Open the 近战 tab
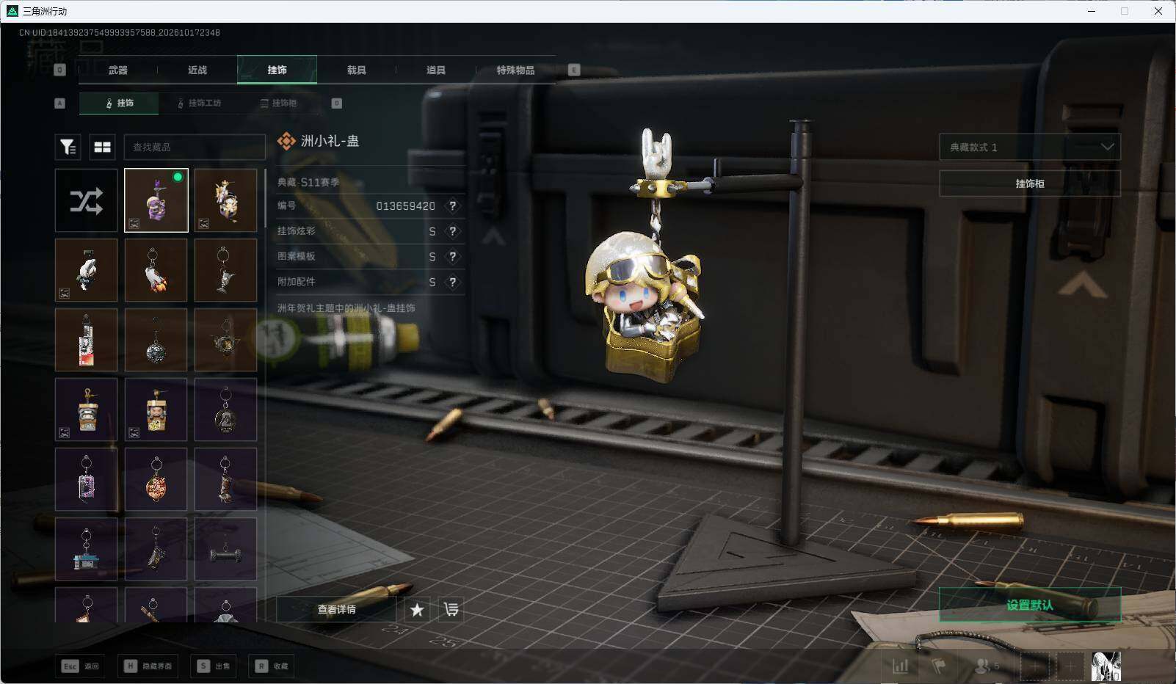This screenshot has height=684, width=1176. click(x=197, y=70)
